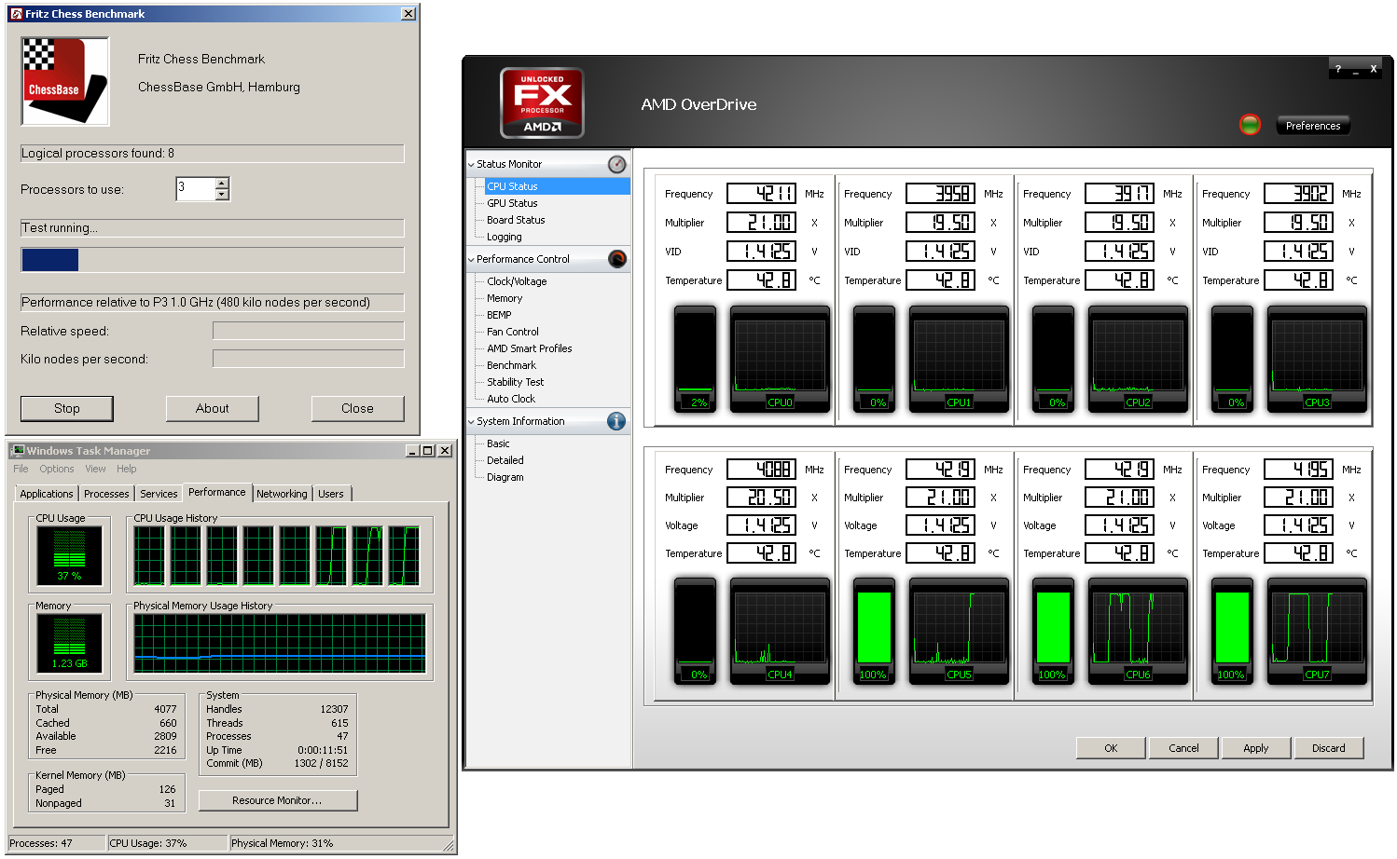Image resolution: width=1397 pixels, height=859 pixels.
Task: Open Resource Monitor from Task Manager
Action: (277, 800)
